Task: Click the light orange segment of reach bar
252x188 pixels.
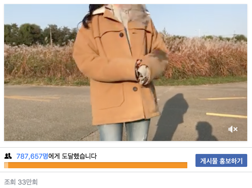Action: [6, 165]
